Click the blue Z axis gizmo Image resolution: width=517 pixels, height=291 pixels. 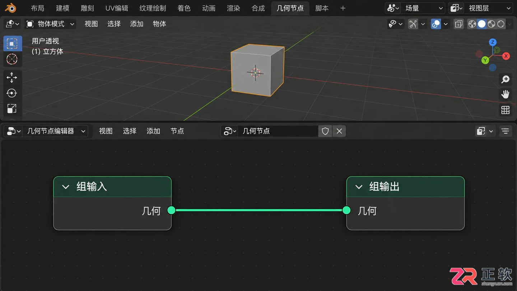click(493, 42)
